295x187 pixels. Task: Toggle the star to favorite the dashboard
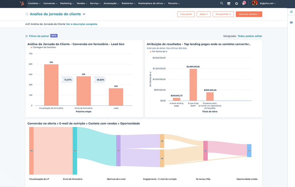click(26, 13)
